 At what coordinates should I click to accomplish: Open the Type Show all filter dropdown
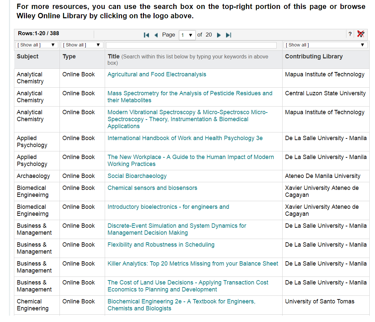[82, 44]
